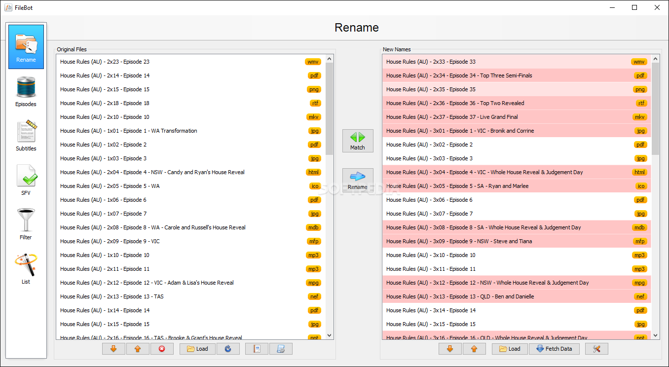Image resolution: width=669 pixels, height=367 pixels.
Task: Open the List panel in sidebar
Action: [26, 269]
